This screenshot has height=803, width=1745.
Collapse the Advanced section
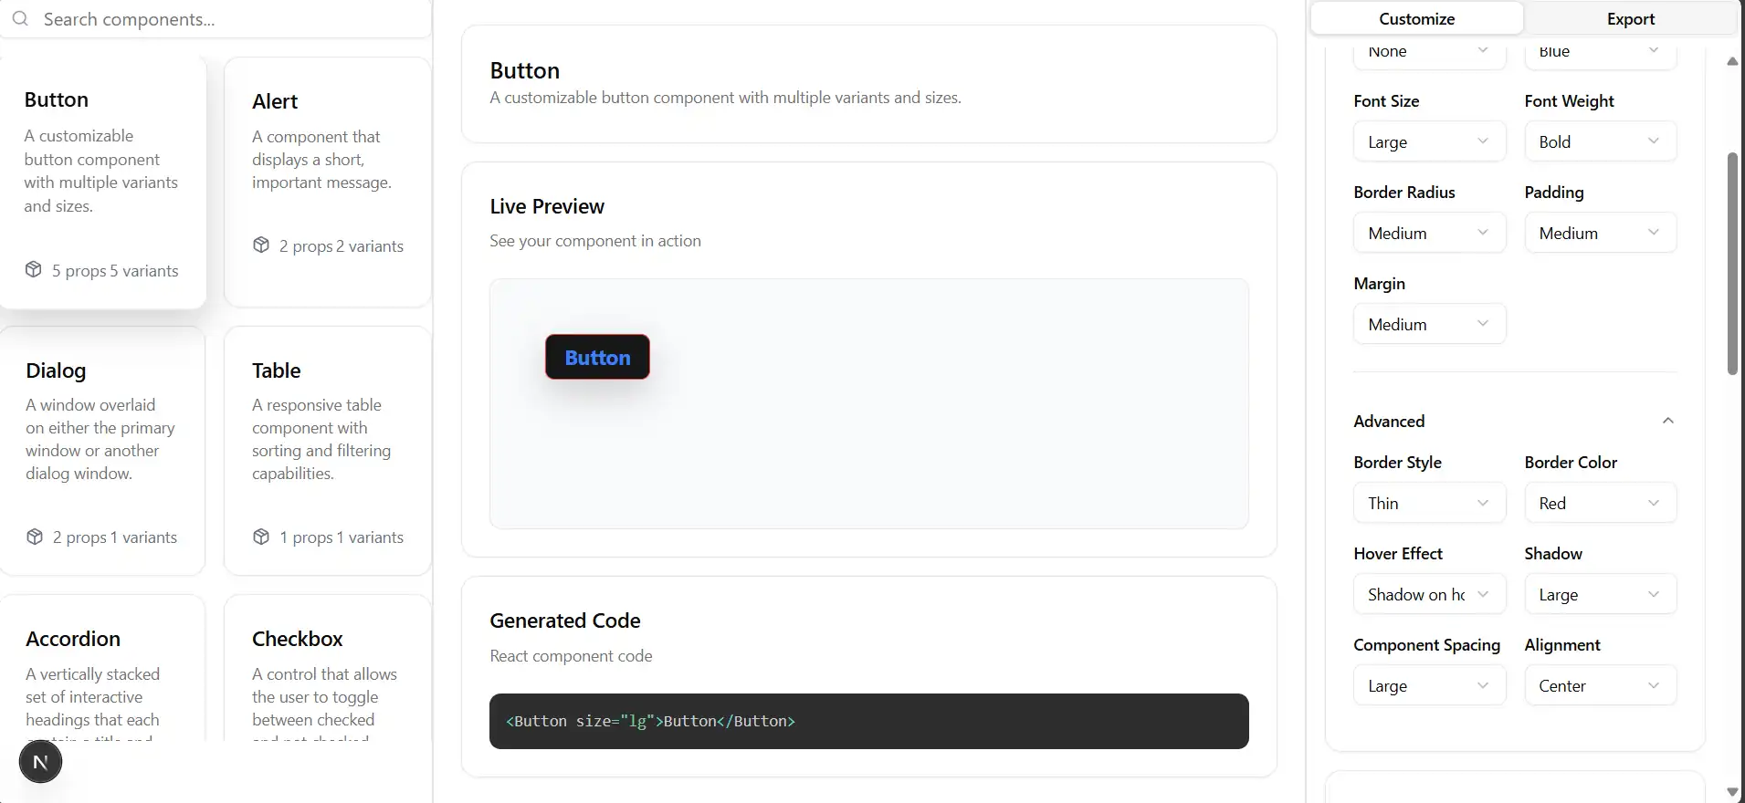tap(1668, 421)
